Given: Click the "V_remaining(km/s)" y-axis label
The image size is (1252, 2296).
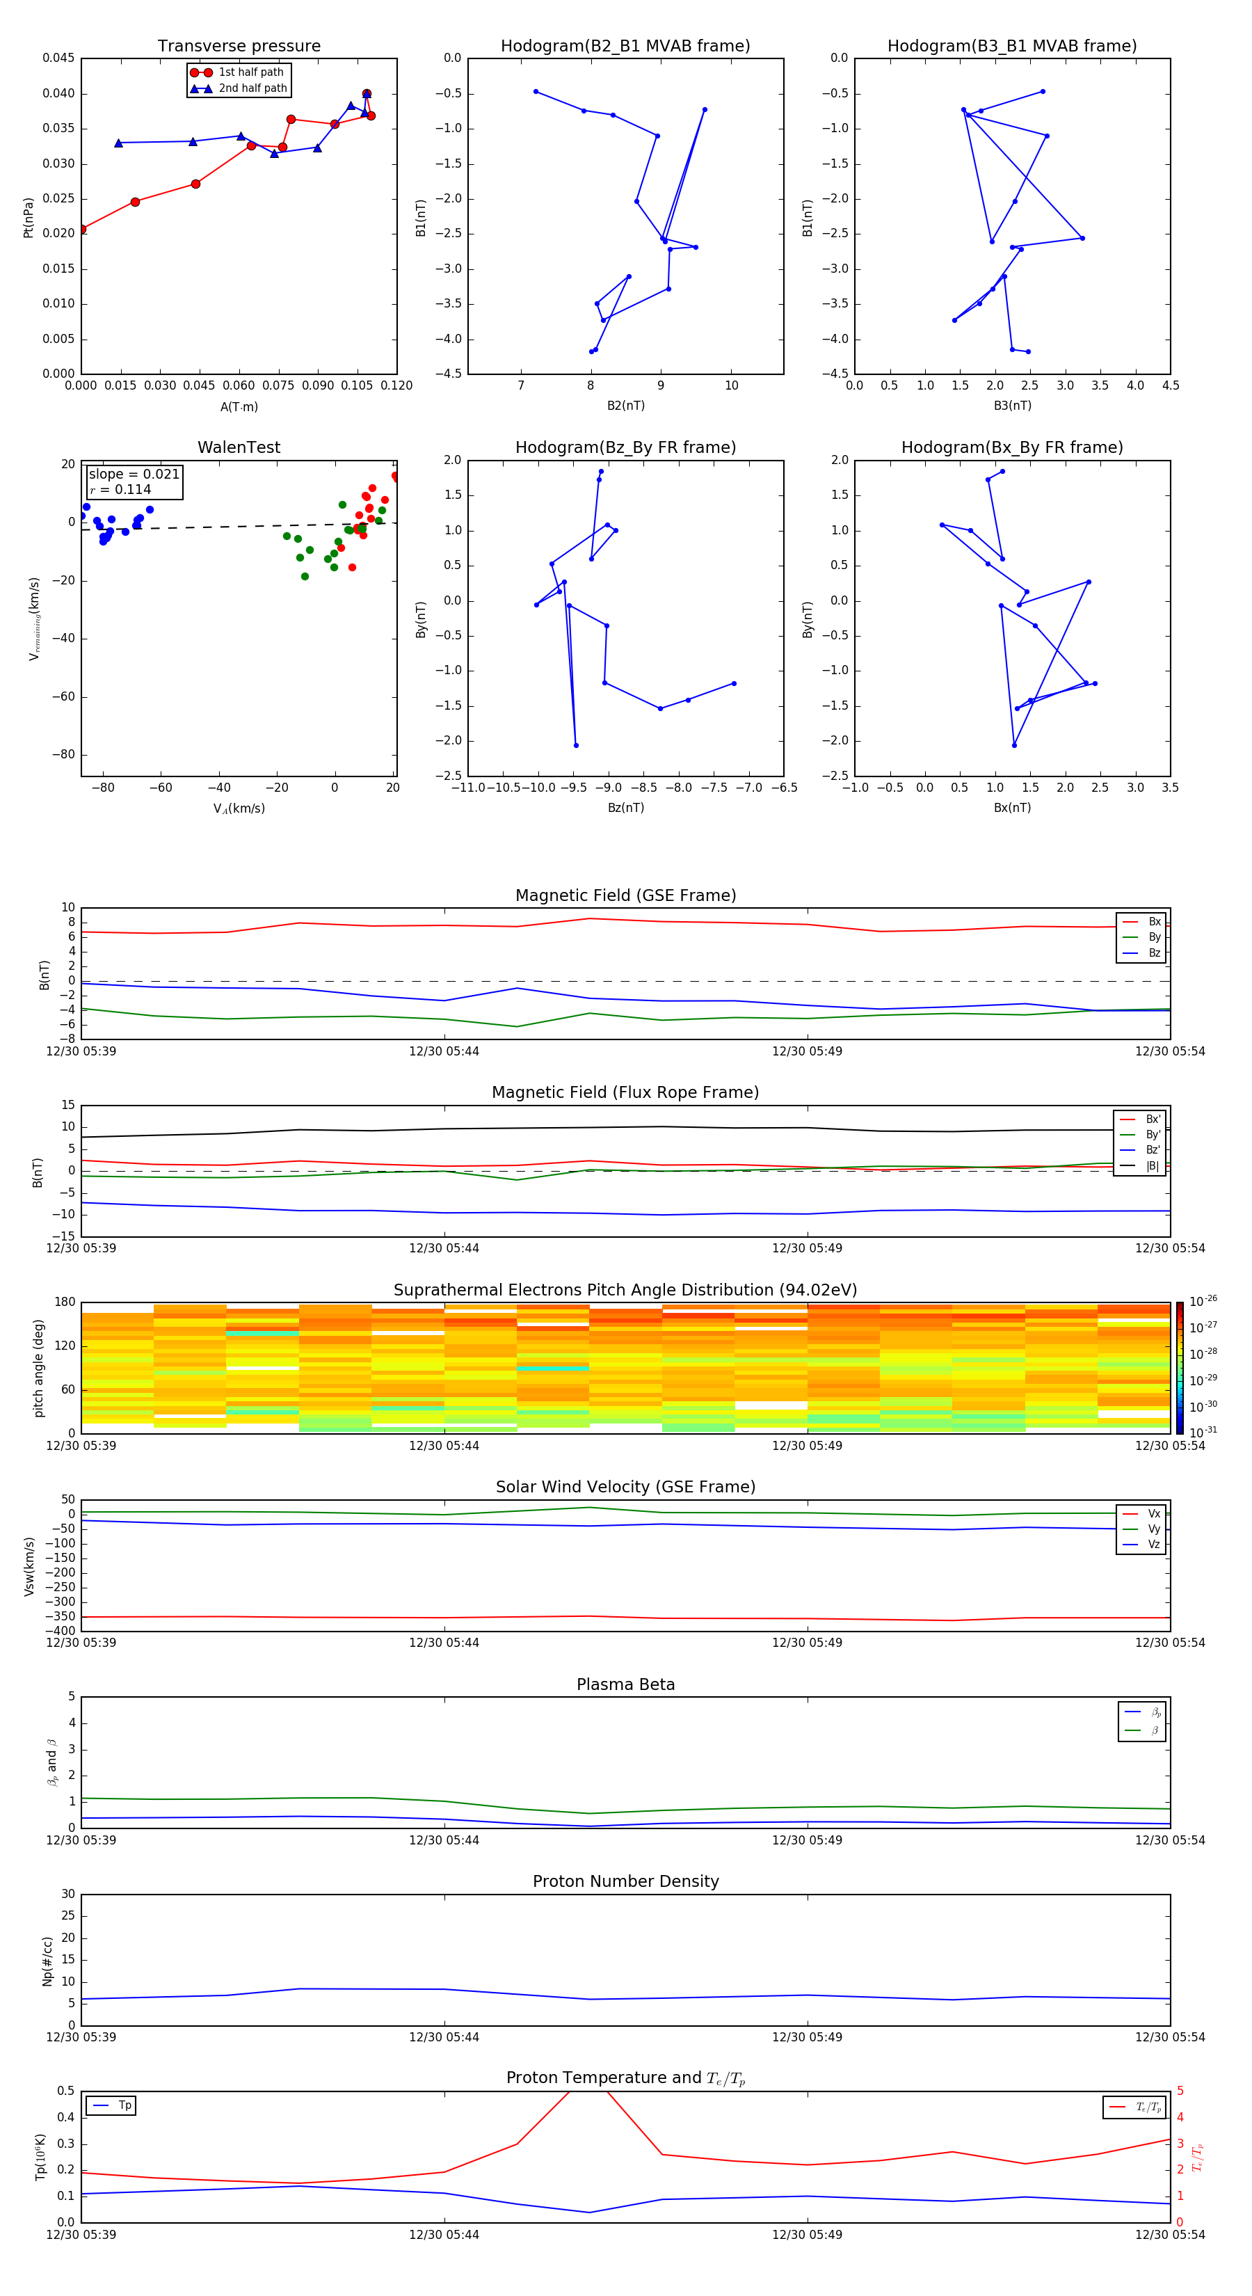Looking at the screenshot, I should (x=34, y=619).
